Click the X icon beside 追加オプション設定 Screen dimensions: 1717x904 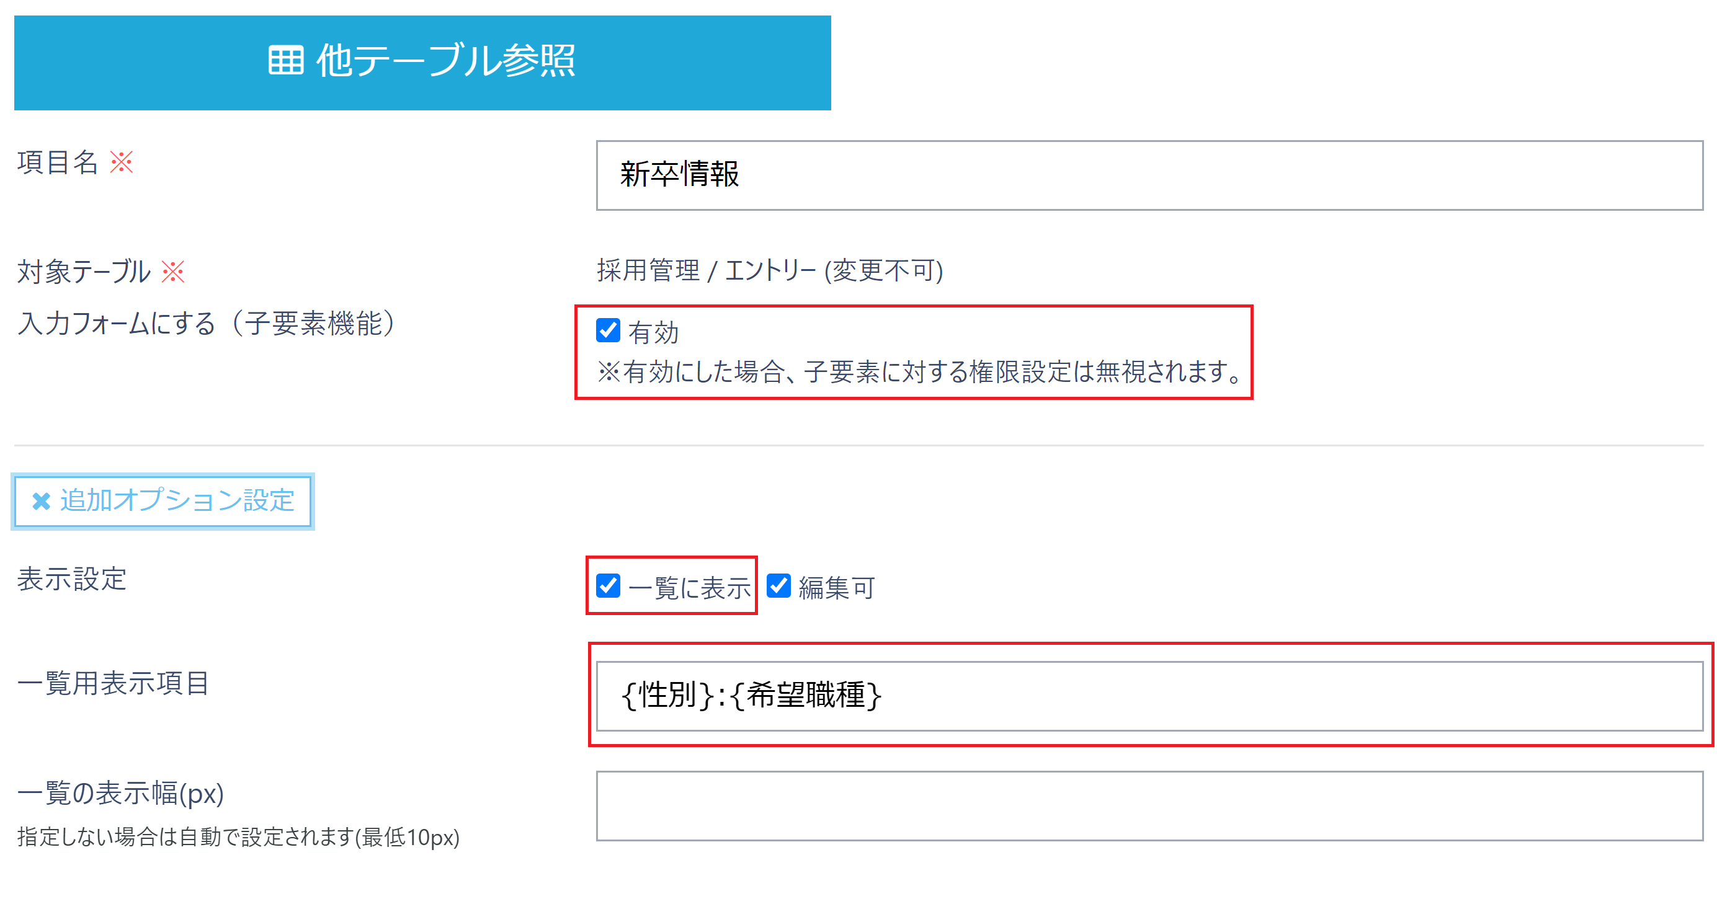coord(42,501)
